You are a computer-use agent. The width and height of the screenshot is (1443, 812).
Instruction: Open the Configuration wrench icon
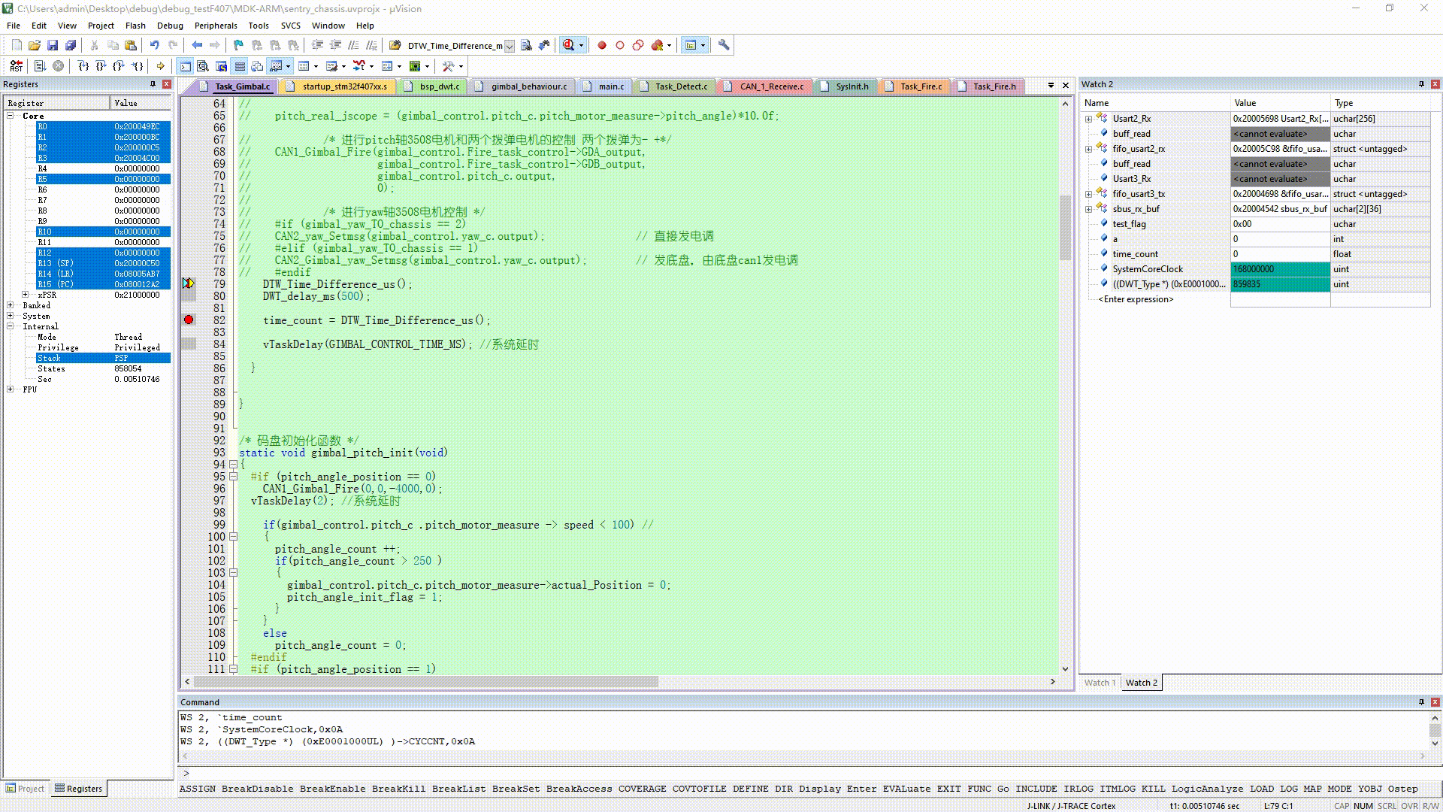[724, 45]
